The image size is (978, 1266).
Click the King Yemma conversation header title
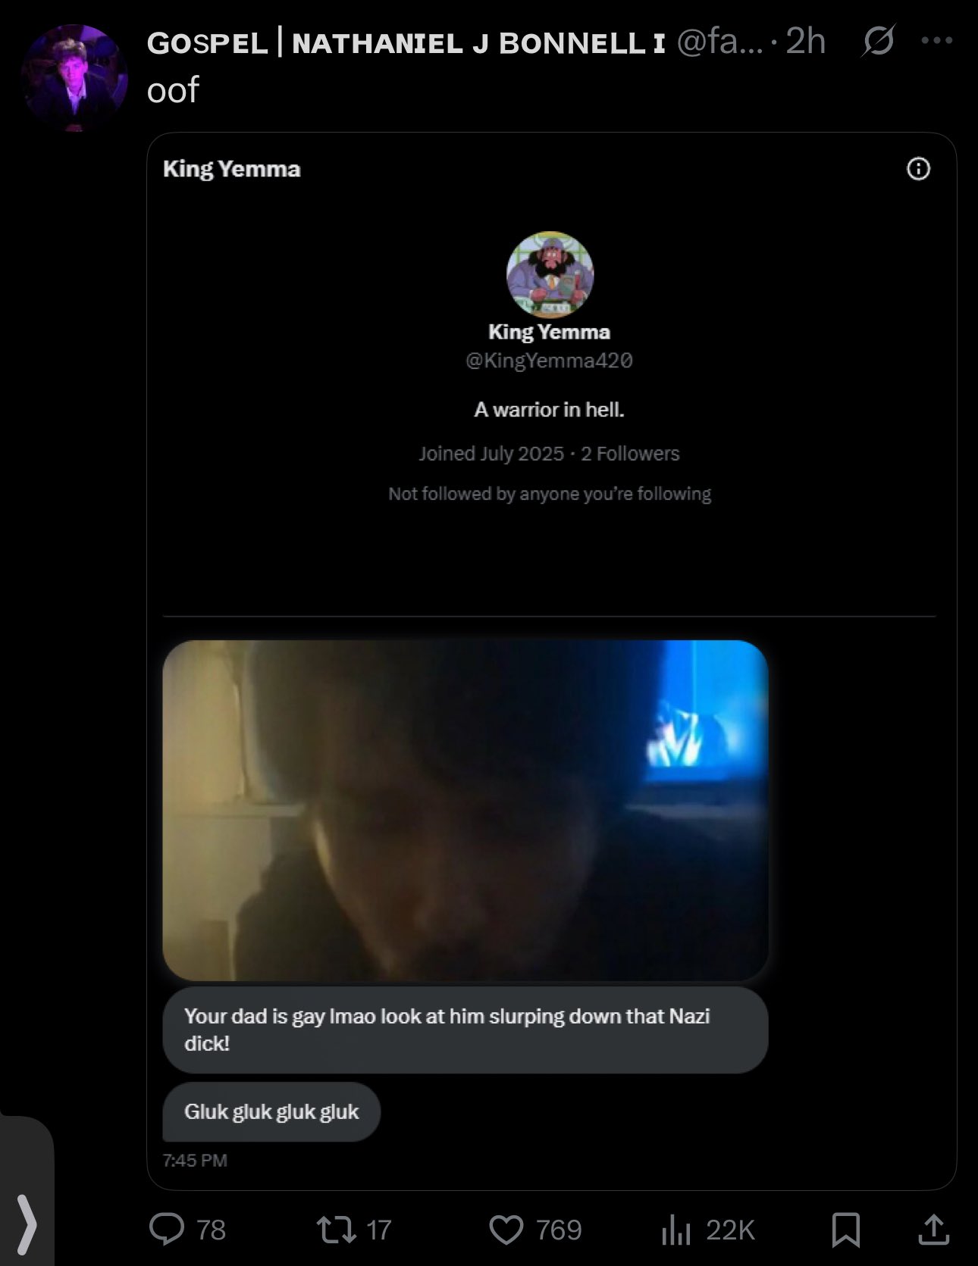tap(232, 169)
